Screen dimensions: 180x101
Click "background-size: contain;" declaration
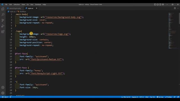pos(34,40)
